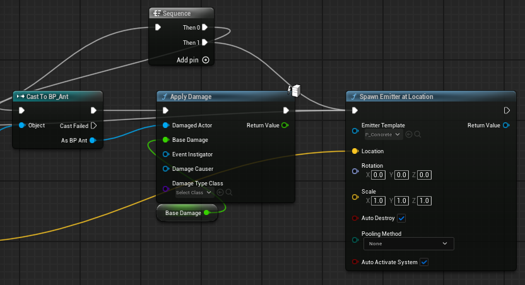Click the As BP Ant output pin
525x285 pixels.
pos(93,140)
